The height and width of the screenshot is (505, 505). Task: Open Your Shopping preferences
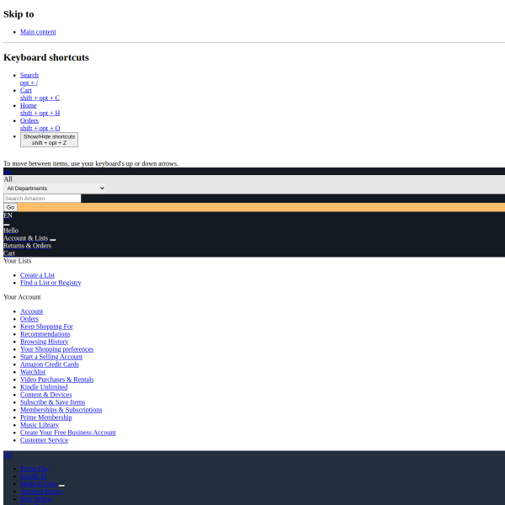pyautogui.click(x=56, y=349)
